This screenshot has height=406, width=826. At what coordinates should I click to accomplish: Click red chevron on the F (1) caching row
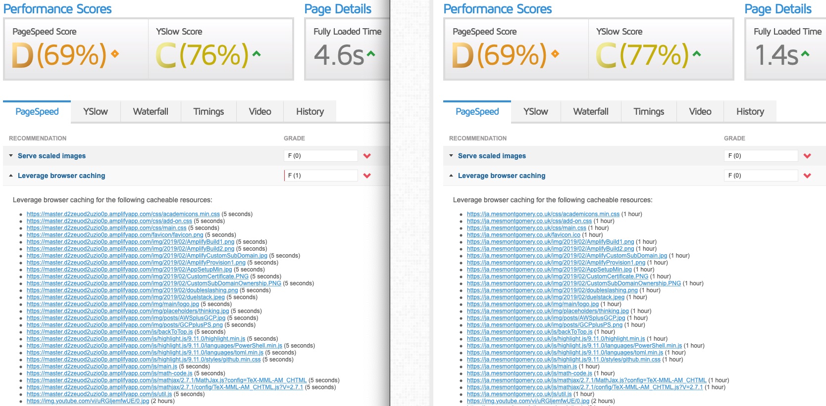coord(367,176)
